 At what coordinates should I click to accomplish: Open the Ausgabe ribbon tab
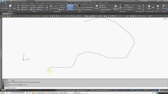(x=43, y=3)
